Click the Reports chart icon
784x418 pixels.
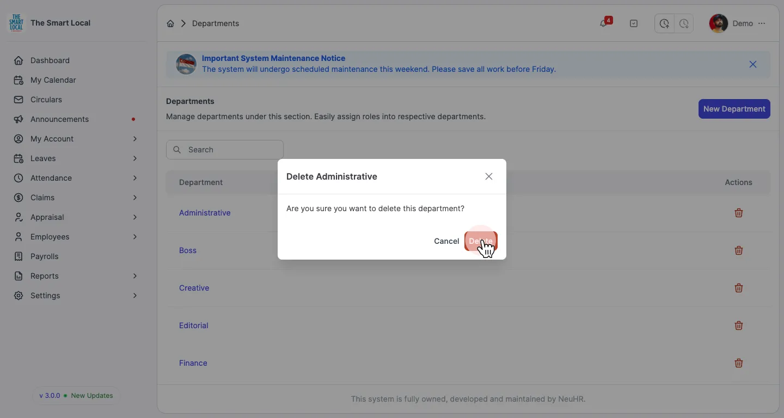coord(19,276)
